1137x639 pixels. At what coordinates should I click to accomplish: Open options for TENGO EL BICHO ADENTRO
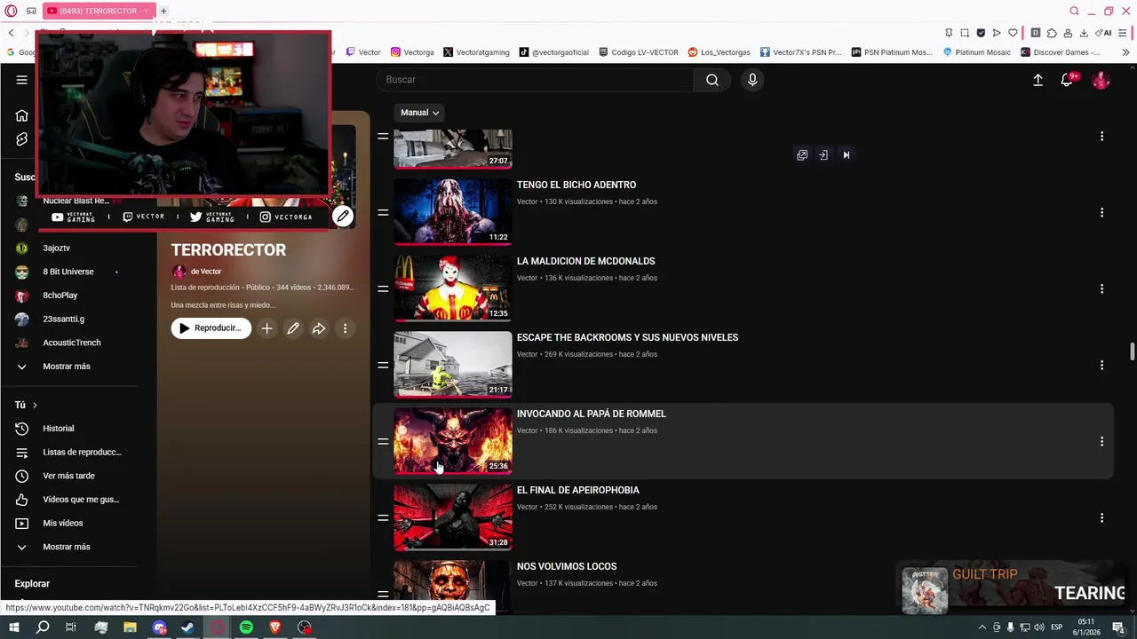tap(1101, 213)
